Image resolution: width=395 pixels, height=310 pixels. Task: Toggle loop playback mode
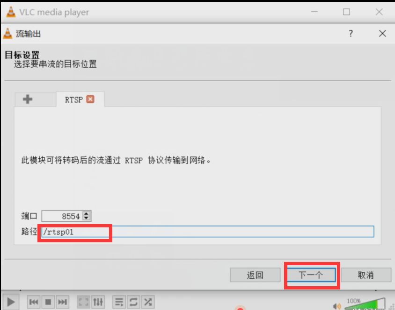(x=133, y=302)
